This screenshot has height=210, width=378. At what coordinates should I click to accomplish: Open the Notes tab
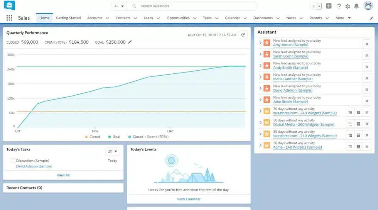(291, 18)
